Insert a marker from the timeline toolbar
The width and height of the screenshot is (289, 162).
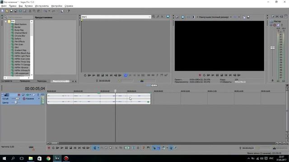tap(144, 148)
